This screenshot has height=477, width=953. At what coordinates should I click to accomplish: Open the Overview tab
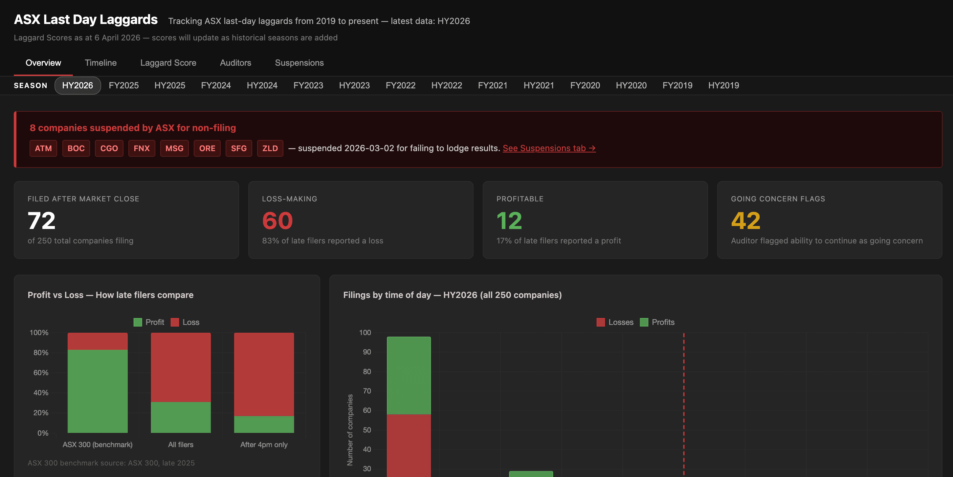point(43,63)
